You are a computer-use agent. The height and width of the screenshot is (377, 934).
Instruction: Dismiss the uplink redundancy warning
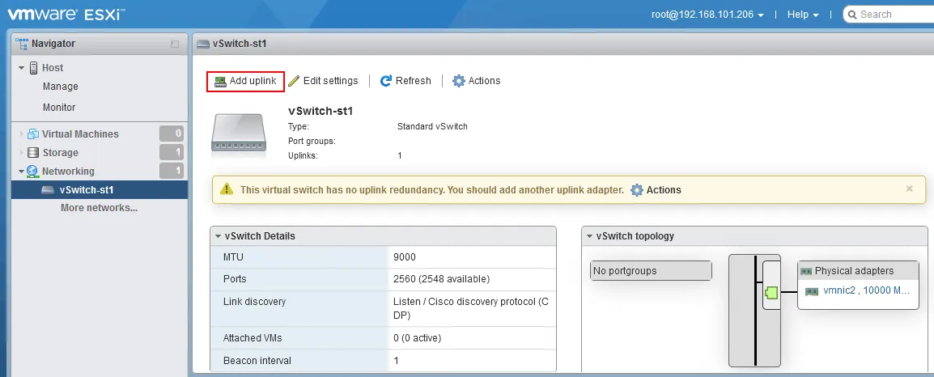909,188
